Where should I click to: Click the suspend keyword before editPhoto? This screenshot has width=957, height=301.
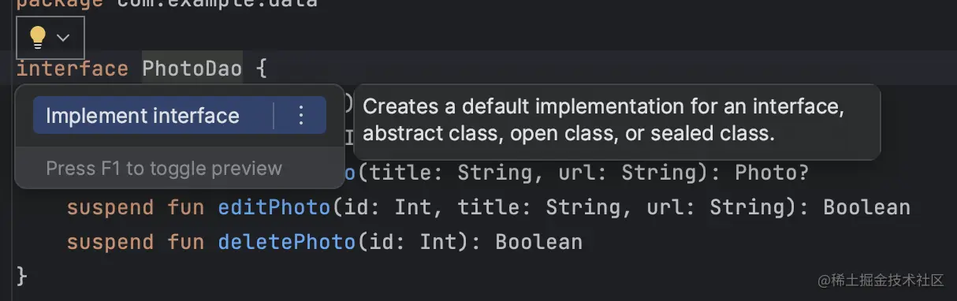click(110, 207)
